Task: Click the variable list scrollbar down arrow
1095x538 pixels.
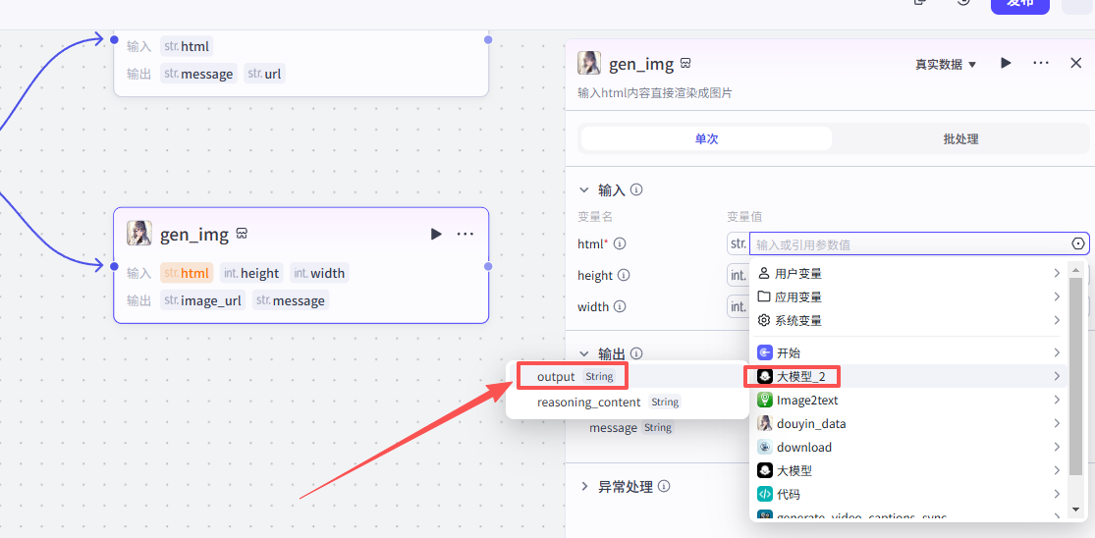Action: click(1076, 511)
